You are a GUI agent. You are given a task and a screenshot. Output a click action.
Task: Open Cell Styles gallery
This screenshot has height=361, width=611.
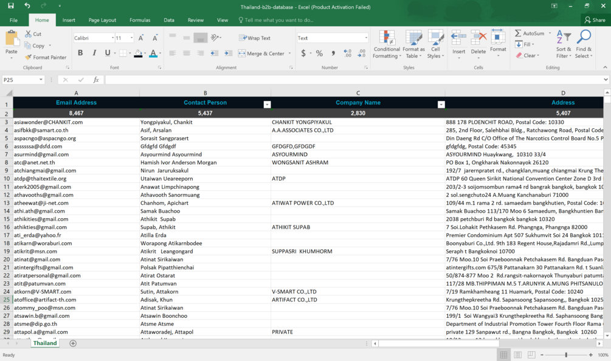coord(435,44)
